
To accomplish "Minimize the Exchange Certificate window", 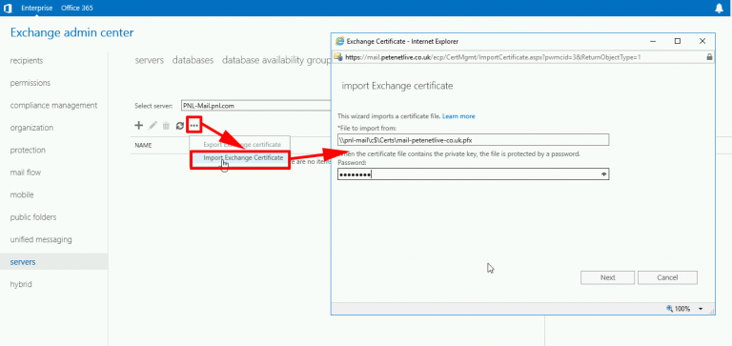I will tap(653, 41).
